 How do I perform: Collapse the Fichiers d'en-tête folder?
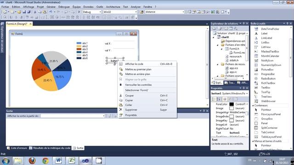pos(217,45)
